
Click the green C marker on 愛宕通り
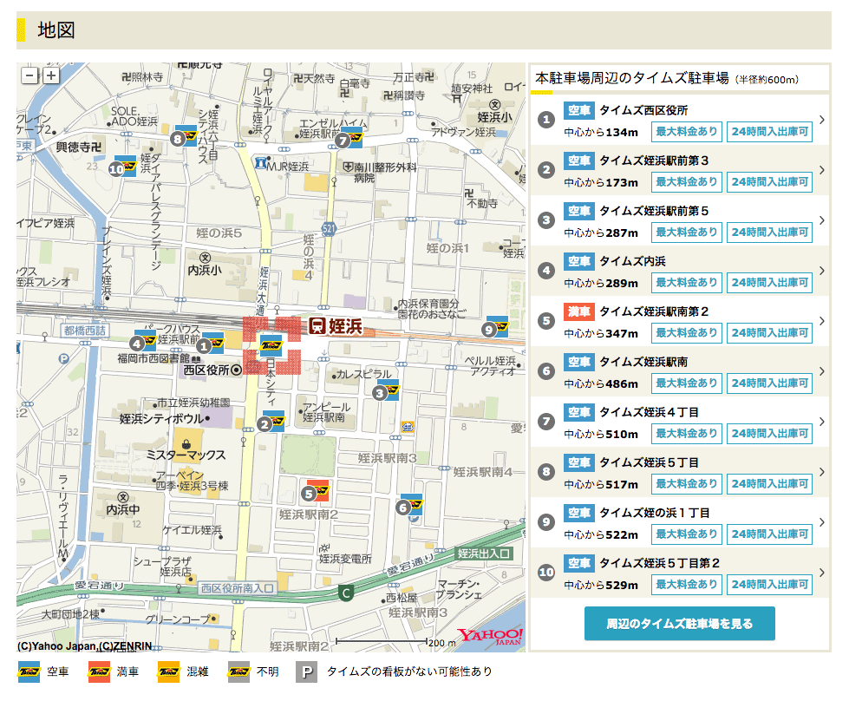tap(346, 593)
